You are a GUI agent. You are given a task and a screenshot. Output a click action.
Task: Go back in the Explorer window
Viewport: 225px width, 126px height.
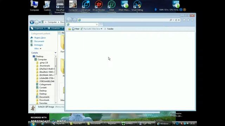[x=32, y=22]
